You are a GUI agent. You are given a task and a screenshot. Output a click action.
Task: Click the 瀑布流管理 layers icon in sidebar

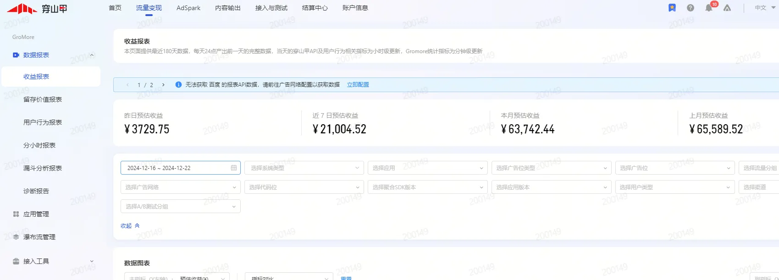click(x=16, y=237)
